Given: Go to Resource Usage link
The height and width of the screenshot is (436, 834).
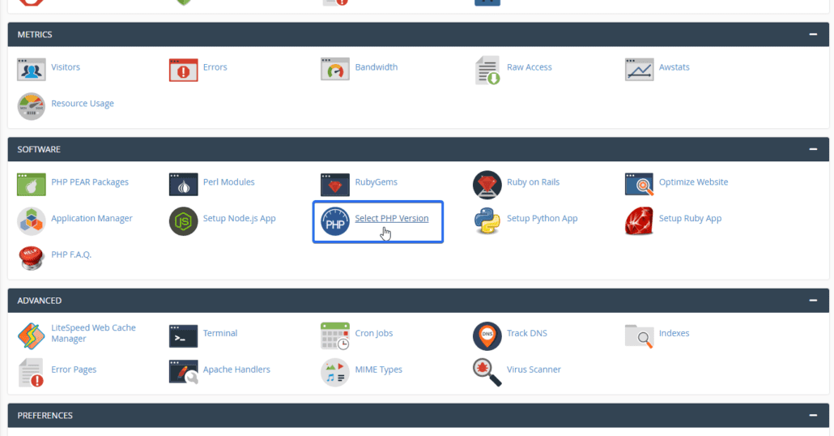Looking at the screenshot, I should point(83,103).
